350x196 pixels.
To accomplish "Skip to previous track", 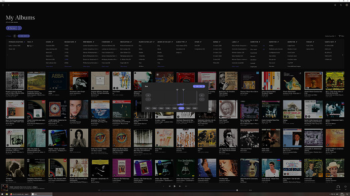I will (169, 186).
